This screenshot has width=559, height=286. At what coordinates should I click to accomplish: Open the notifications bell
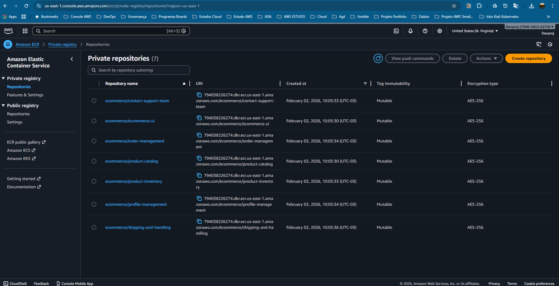410,31
